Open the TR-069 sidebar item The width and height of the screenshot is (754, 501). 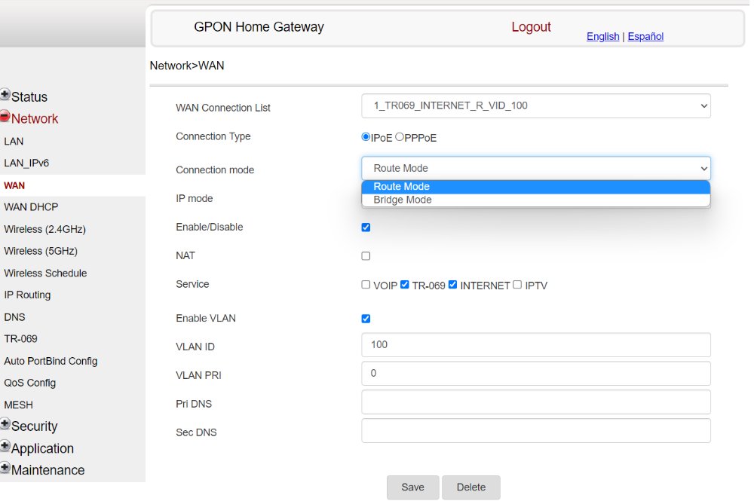20,338
